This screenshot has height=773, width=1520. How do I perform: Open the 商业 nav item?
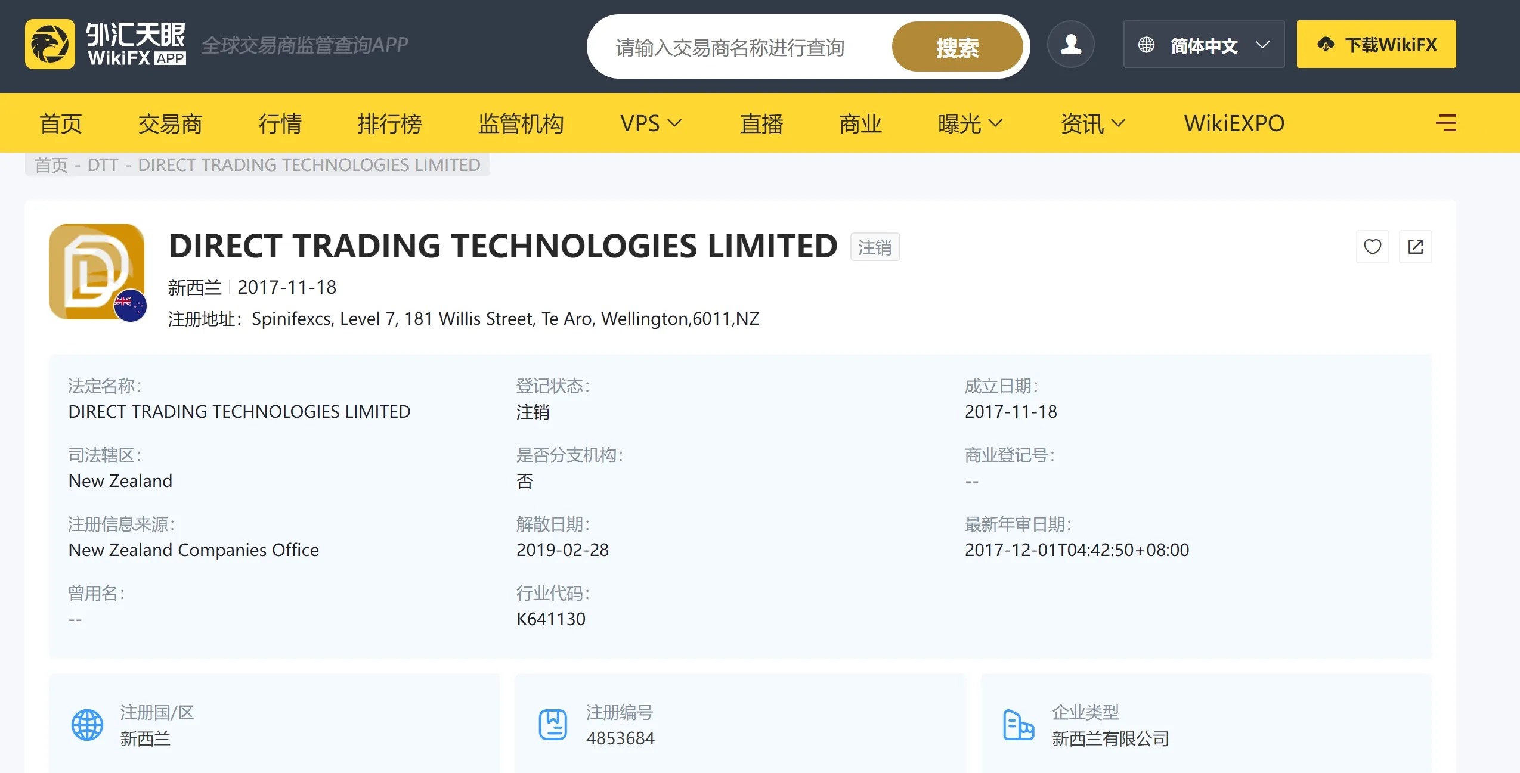pos(860,123)
